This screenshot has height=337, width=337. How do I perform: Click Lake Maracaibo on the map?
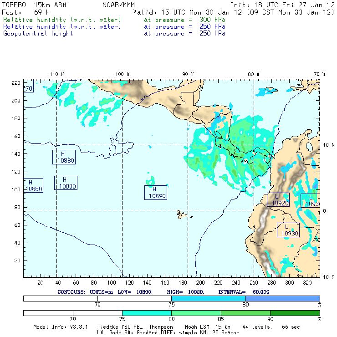pyautogui.click(x=309, y=147)
